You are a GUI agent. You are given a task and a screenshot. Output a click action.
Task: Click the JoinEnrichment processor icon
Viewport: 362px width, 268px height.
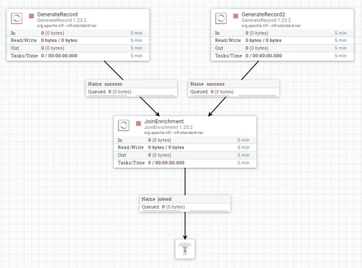point(124,125)
